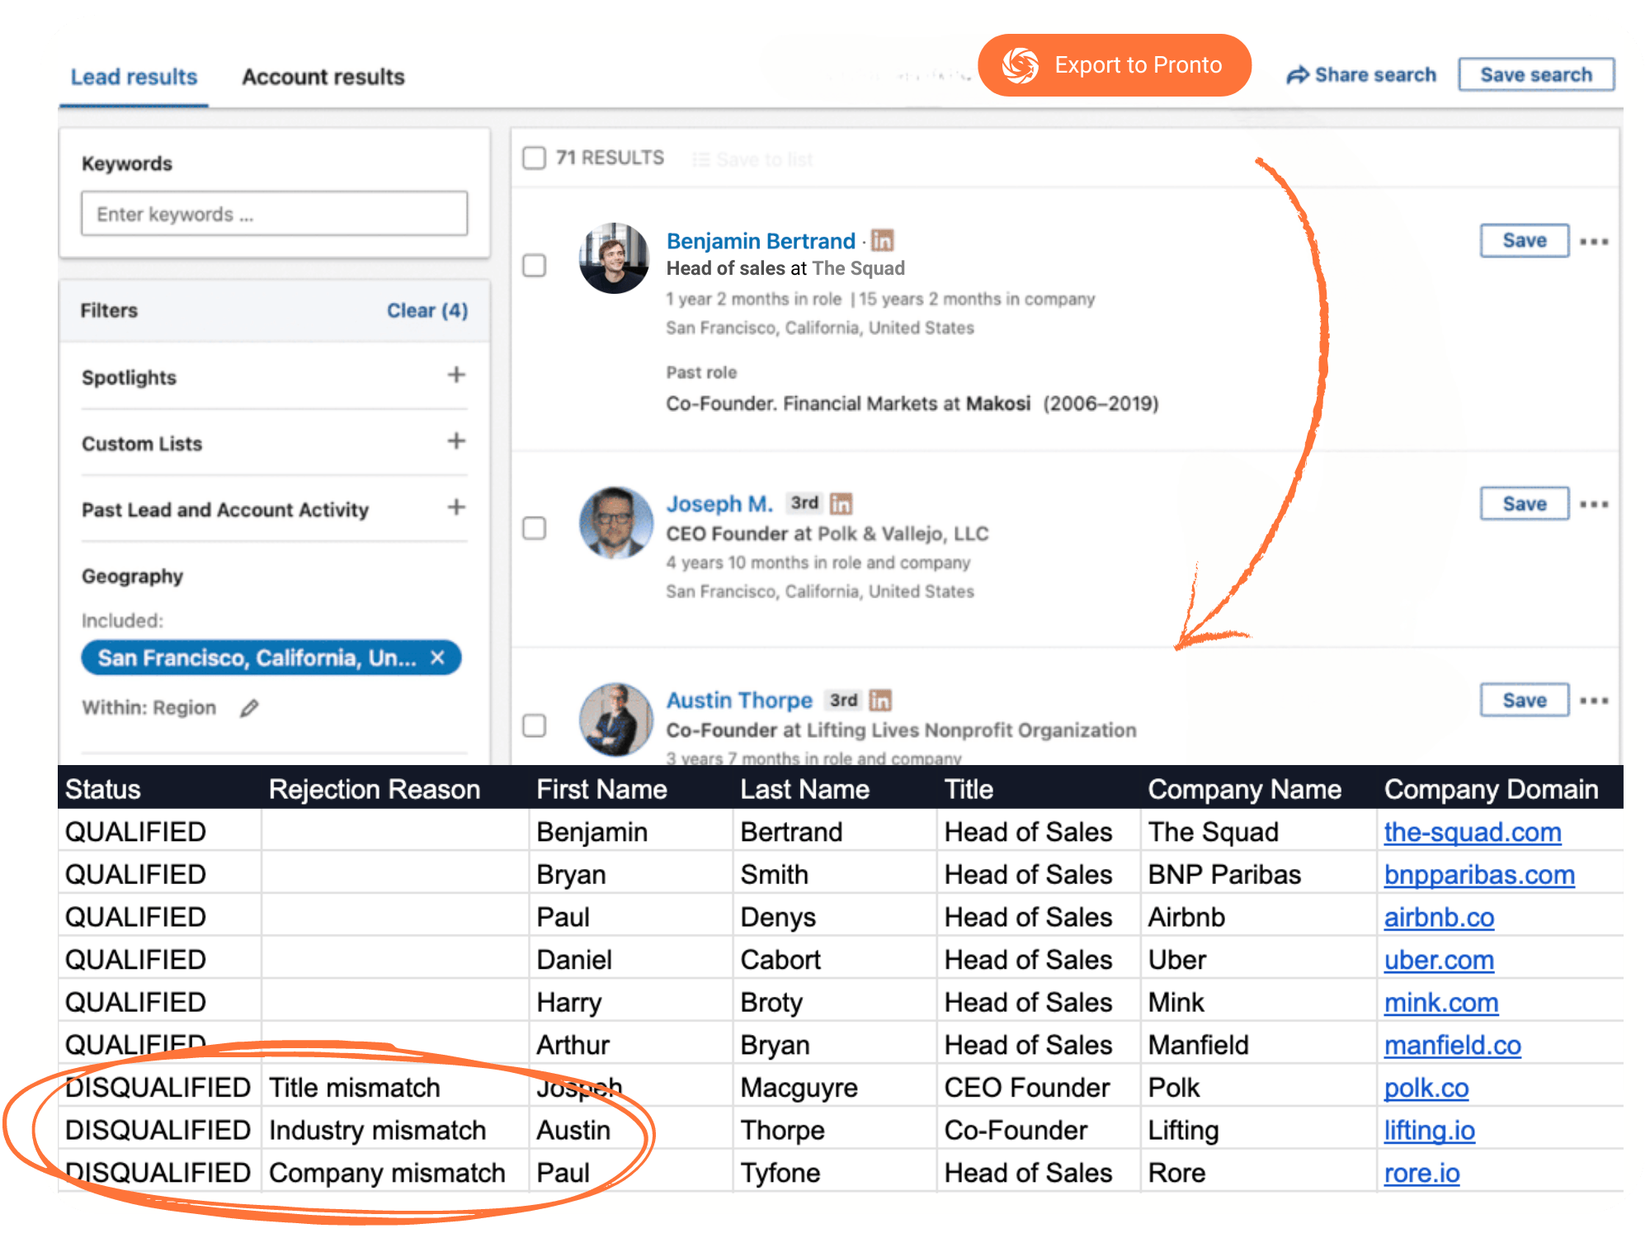
Task: Open lifting.io domain link
Action: (x=1429, y=1131)
